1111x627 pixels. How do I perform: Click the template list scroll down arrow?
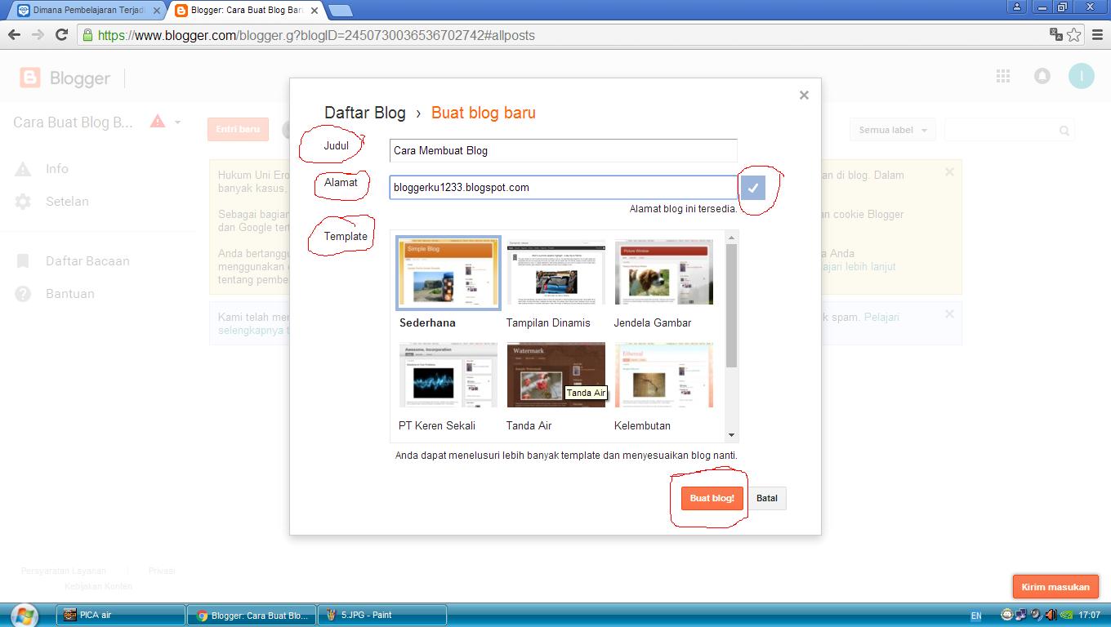click(732, 435)
